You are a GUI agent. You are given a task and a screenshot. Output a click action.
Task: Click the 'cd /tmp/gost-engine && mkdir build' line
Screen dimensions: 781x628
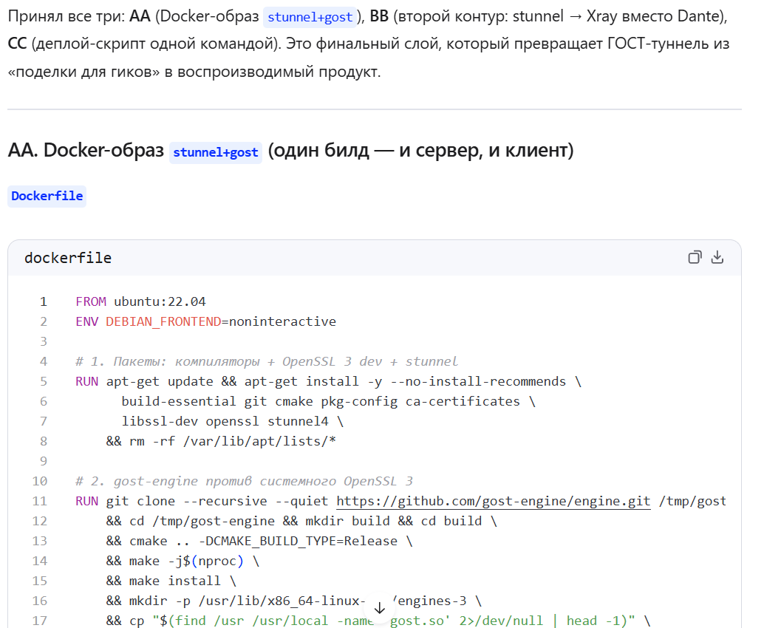301,521
